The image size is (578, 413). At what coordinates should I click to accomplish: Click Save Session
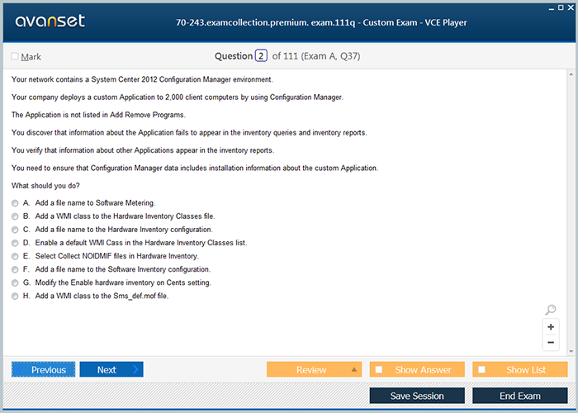pyautogui.click(x=417, y=396)
